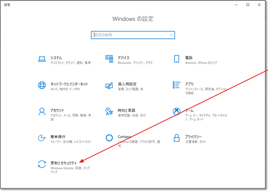268x191 pixels.
Task: Select the 簡単操作 ease of access icon
Action: [41, 138]
